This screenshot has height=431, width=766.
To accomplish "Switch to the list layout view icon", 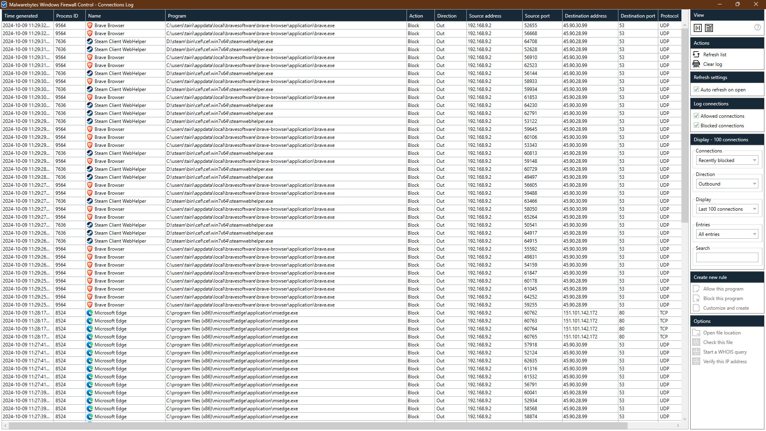I will tap(709, 28).
